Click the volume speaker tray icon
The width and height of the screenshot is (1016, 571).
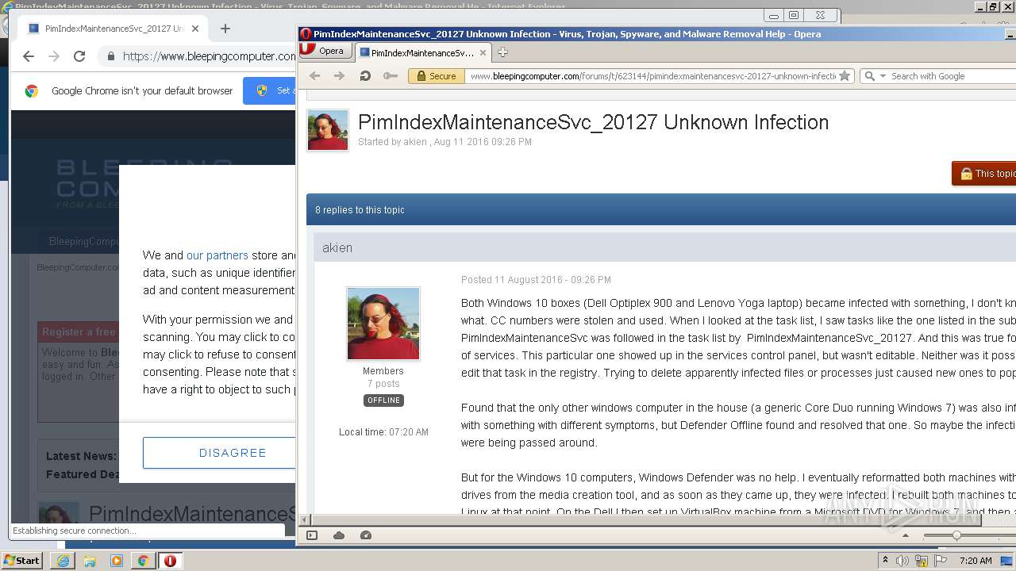[x=902, y=561]
